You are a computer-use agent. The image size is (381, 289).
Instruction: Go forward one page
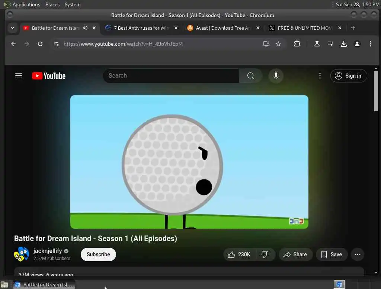tap(27, 44)
